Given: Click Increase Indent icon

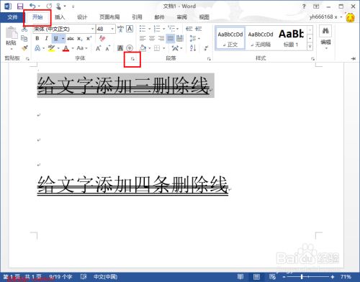Looking at the screenshot, I should [198, 29].
